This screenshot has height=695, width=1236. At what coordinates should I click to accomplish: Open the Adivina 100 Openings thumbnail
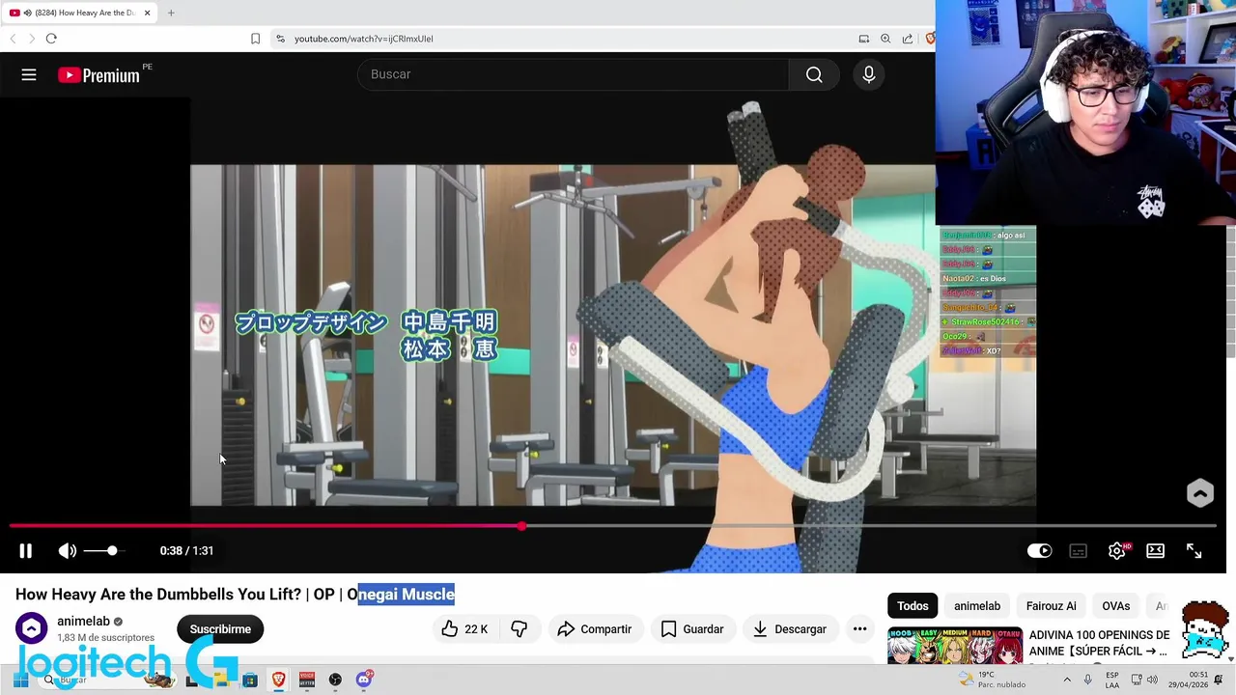[x=954, y=646]
